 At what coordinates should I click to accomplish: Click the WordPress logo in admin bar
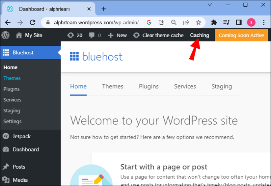(x=5, y=35)
